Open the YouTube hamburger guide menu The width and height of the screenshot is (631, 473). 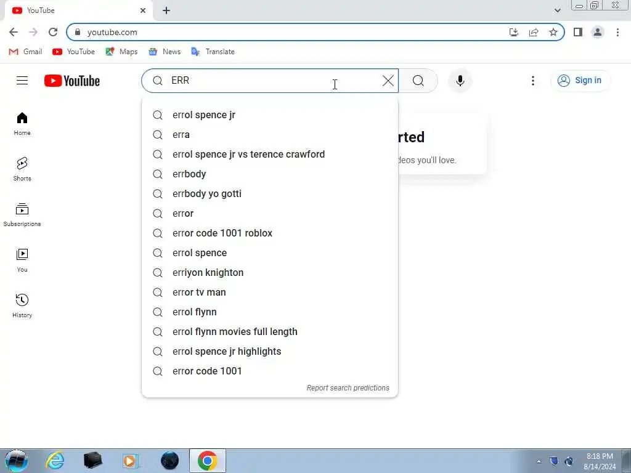coord(22,81)
